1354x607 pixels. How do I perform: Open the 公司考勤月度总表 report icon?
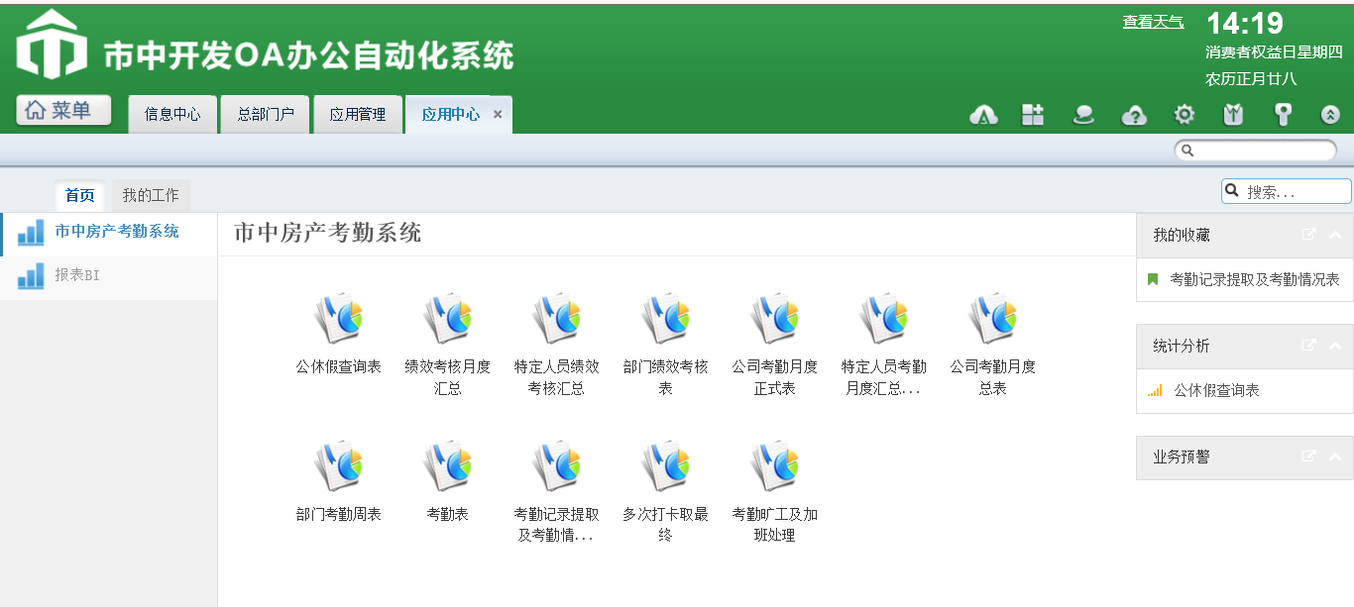tap(992, 319)
